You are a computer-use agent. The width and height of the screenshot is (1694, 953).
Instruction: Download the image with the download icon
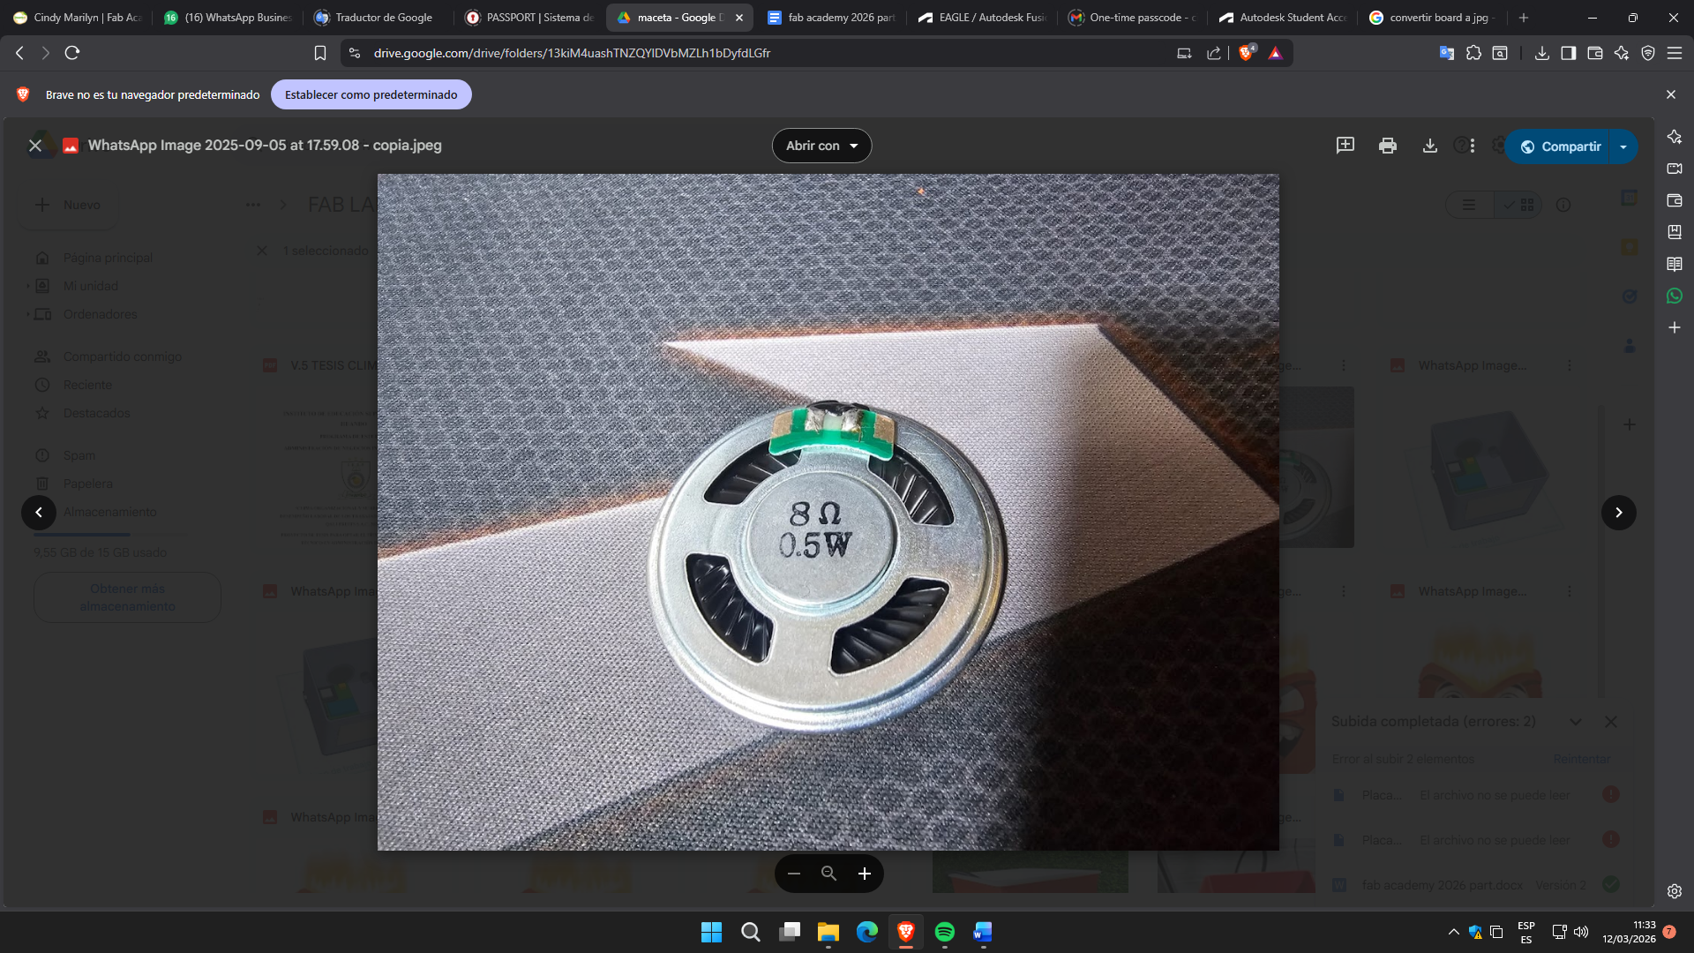[x=1430, y=146]
